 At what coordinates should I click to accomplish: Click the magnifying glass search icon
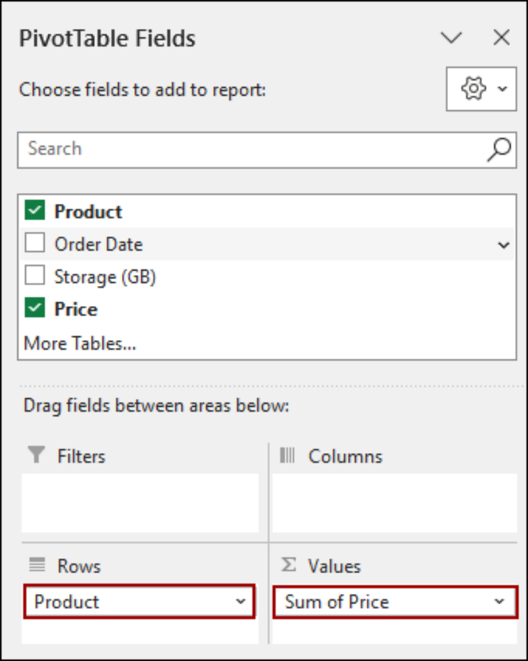coord(500,150)
